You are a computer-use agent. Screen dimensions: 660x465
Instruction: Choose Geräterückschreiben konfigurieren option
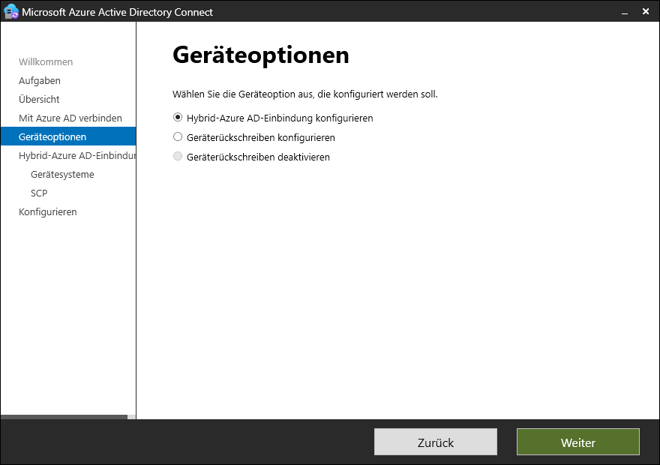pyautogui.click(x=178, y=137)
